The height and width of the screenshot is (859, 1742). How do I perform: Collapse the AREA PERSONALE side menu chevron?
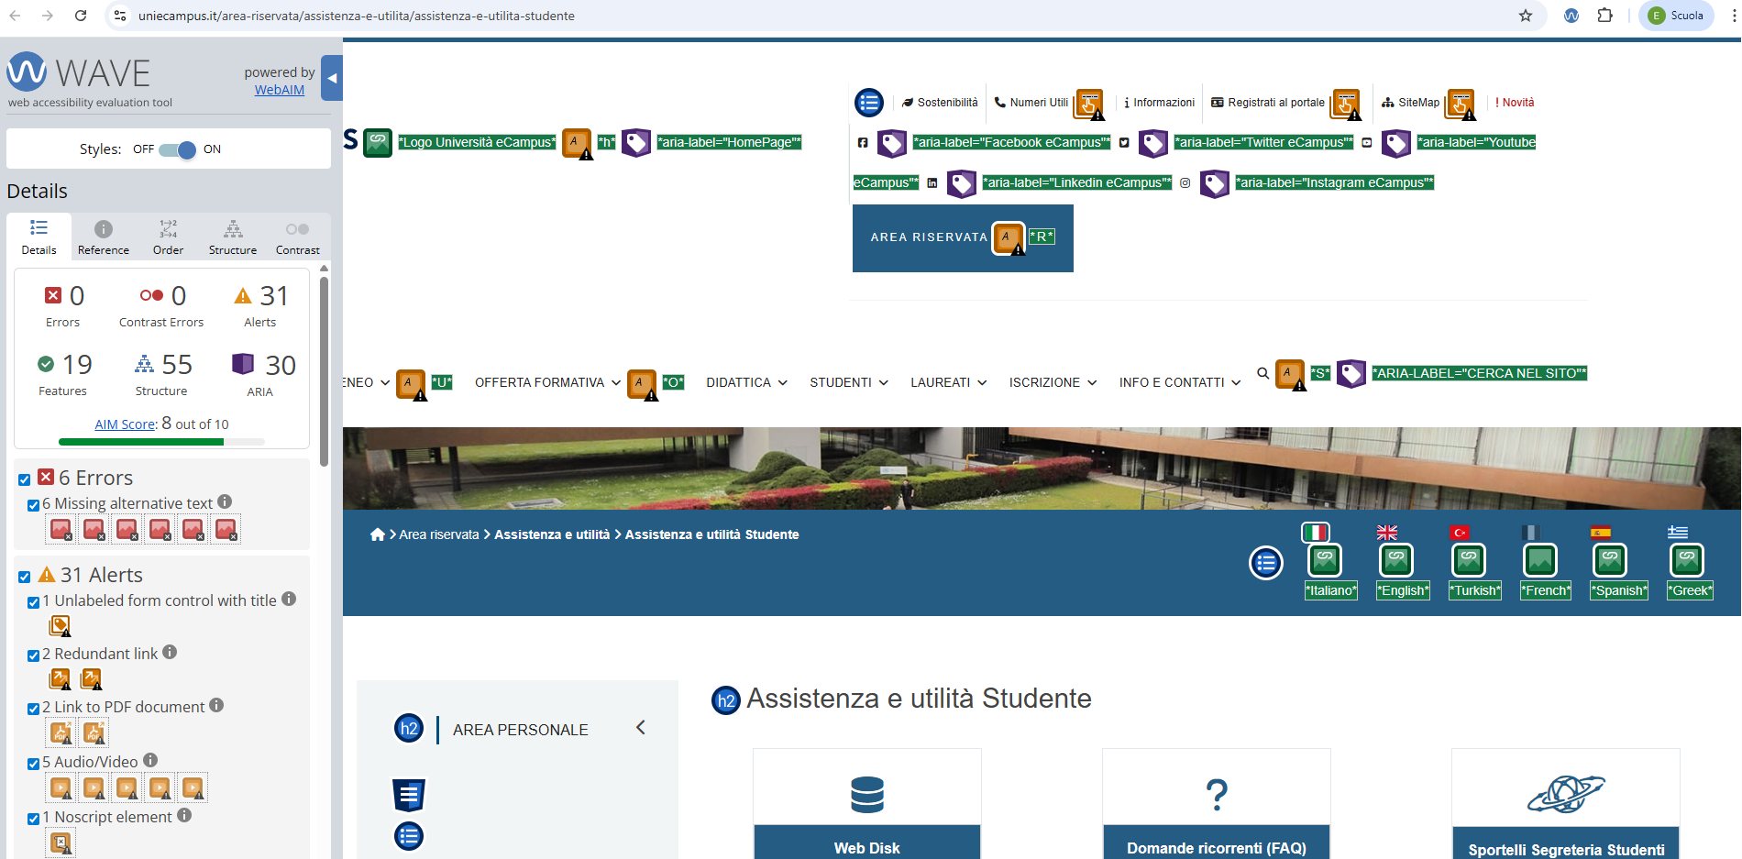(x=641, y=727)
